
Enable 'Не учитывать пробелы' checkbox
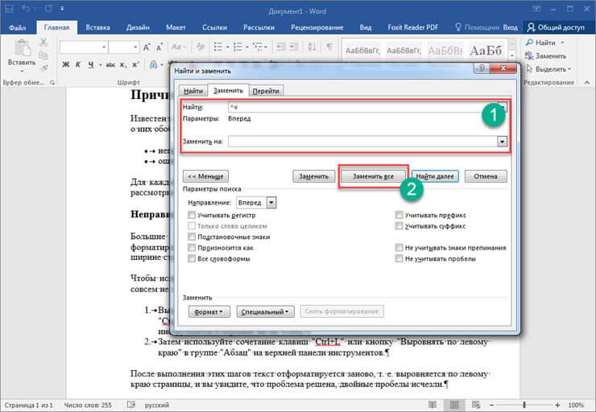399,258
